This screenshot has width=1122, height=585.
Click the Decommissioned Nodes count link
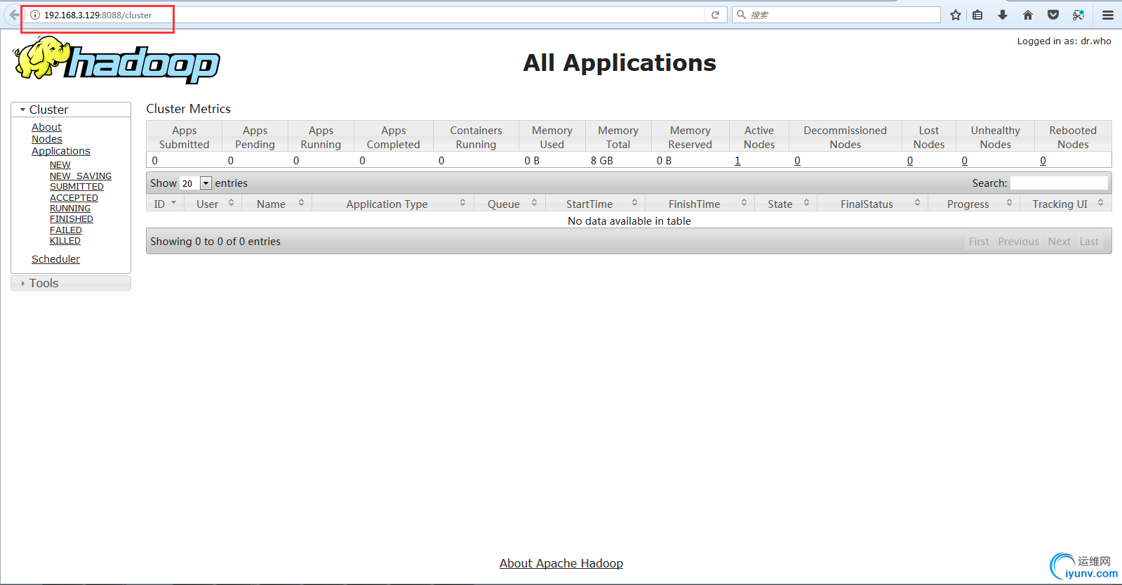[x=797, y=161]
